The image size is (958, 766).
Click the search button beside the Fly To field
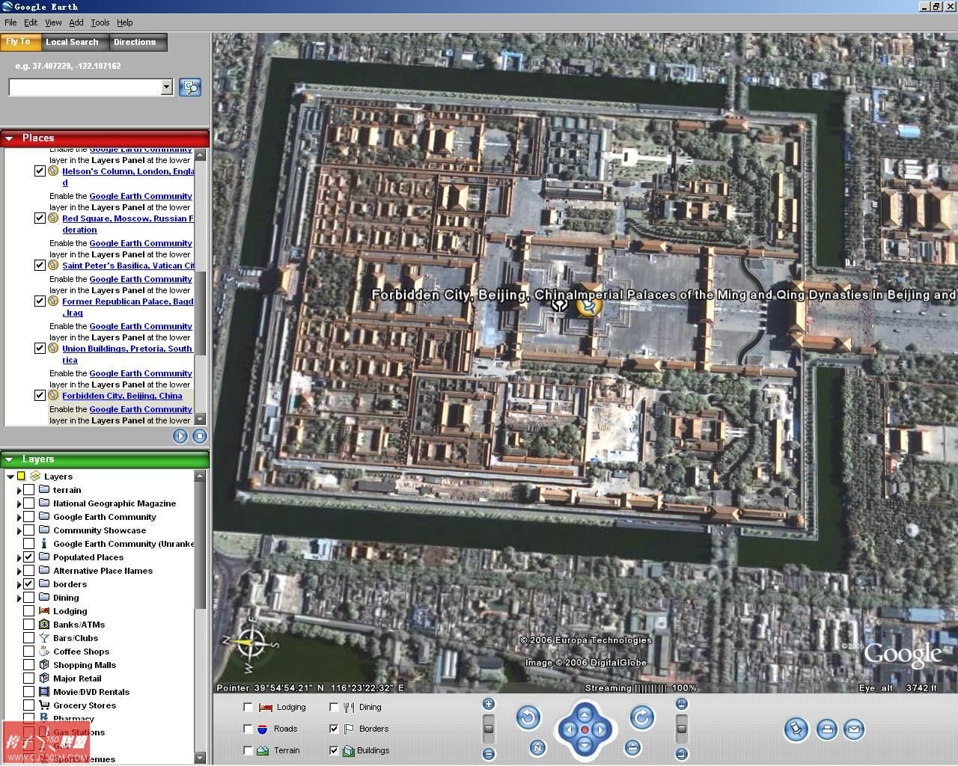190,88
